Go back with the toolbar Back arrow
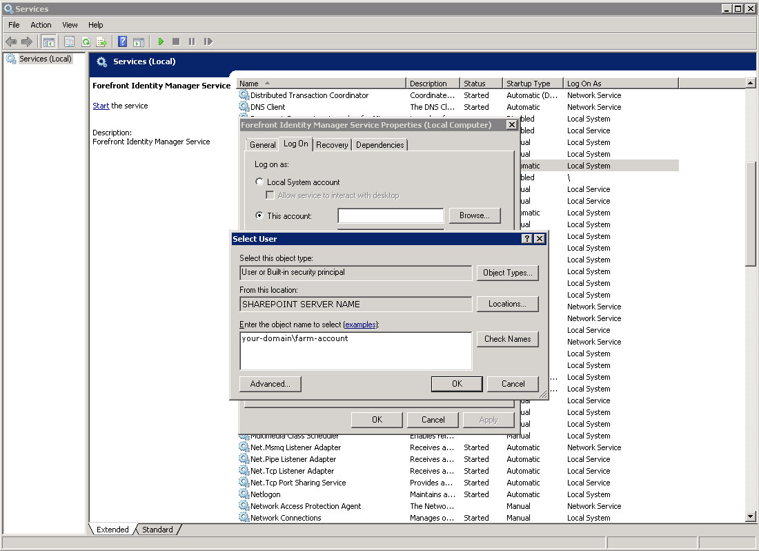 pos(11,41)
